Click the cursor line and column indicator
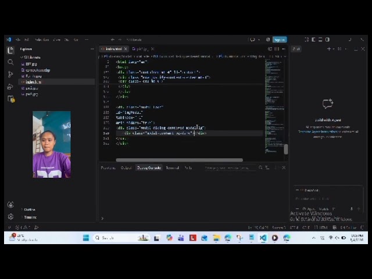Image resolution: width=372 pixels, height=279 pixels. pos(258,227)
